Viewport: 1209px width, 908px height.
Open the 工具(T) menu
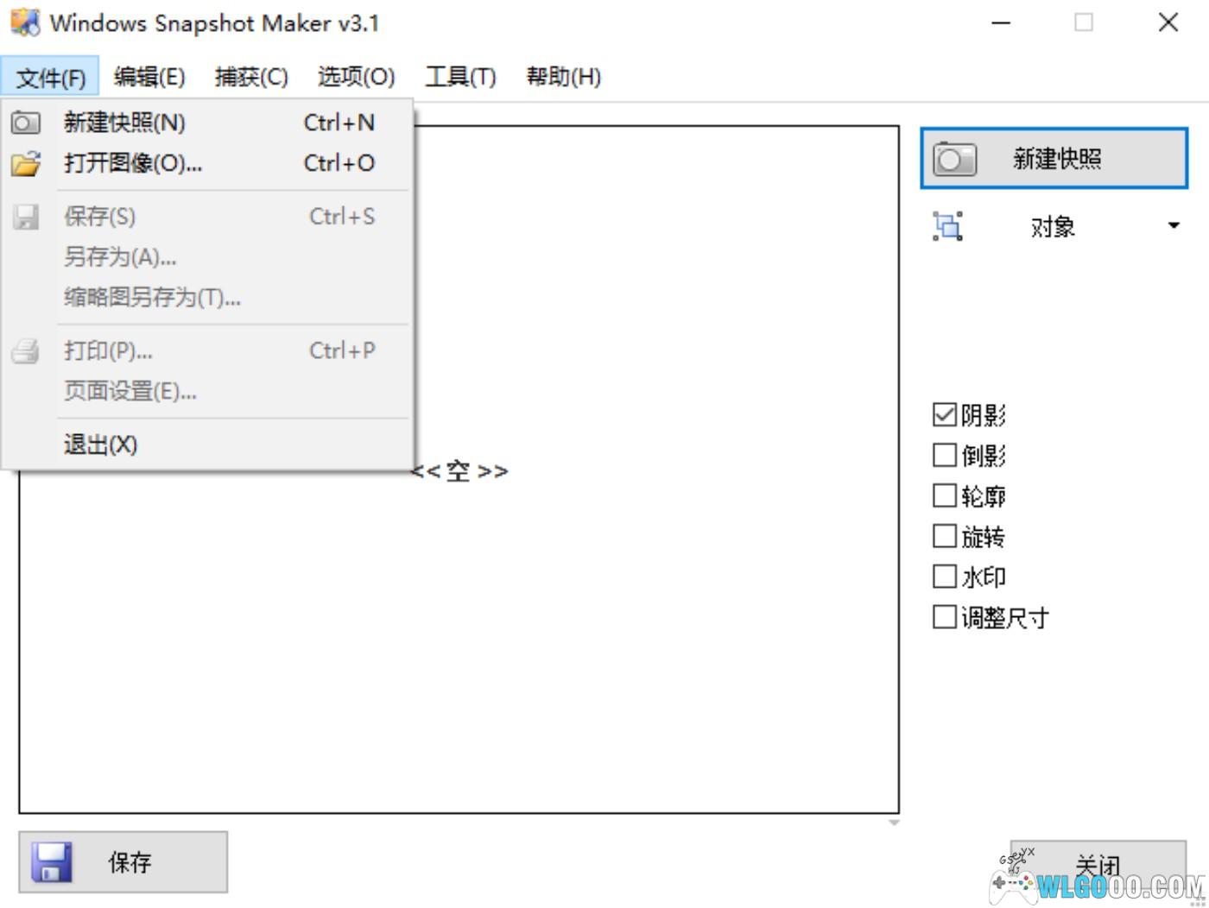(x=460, y=77)
